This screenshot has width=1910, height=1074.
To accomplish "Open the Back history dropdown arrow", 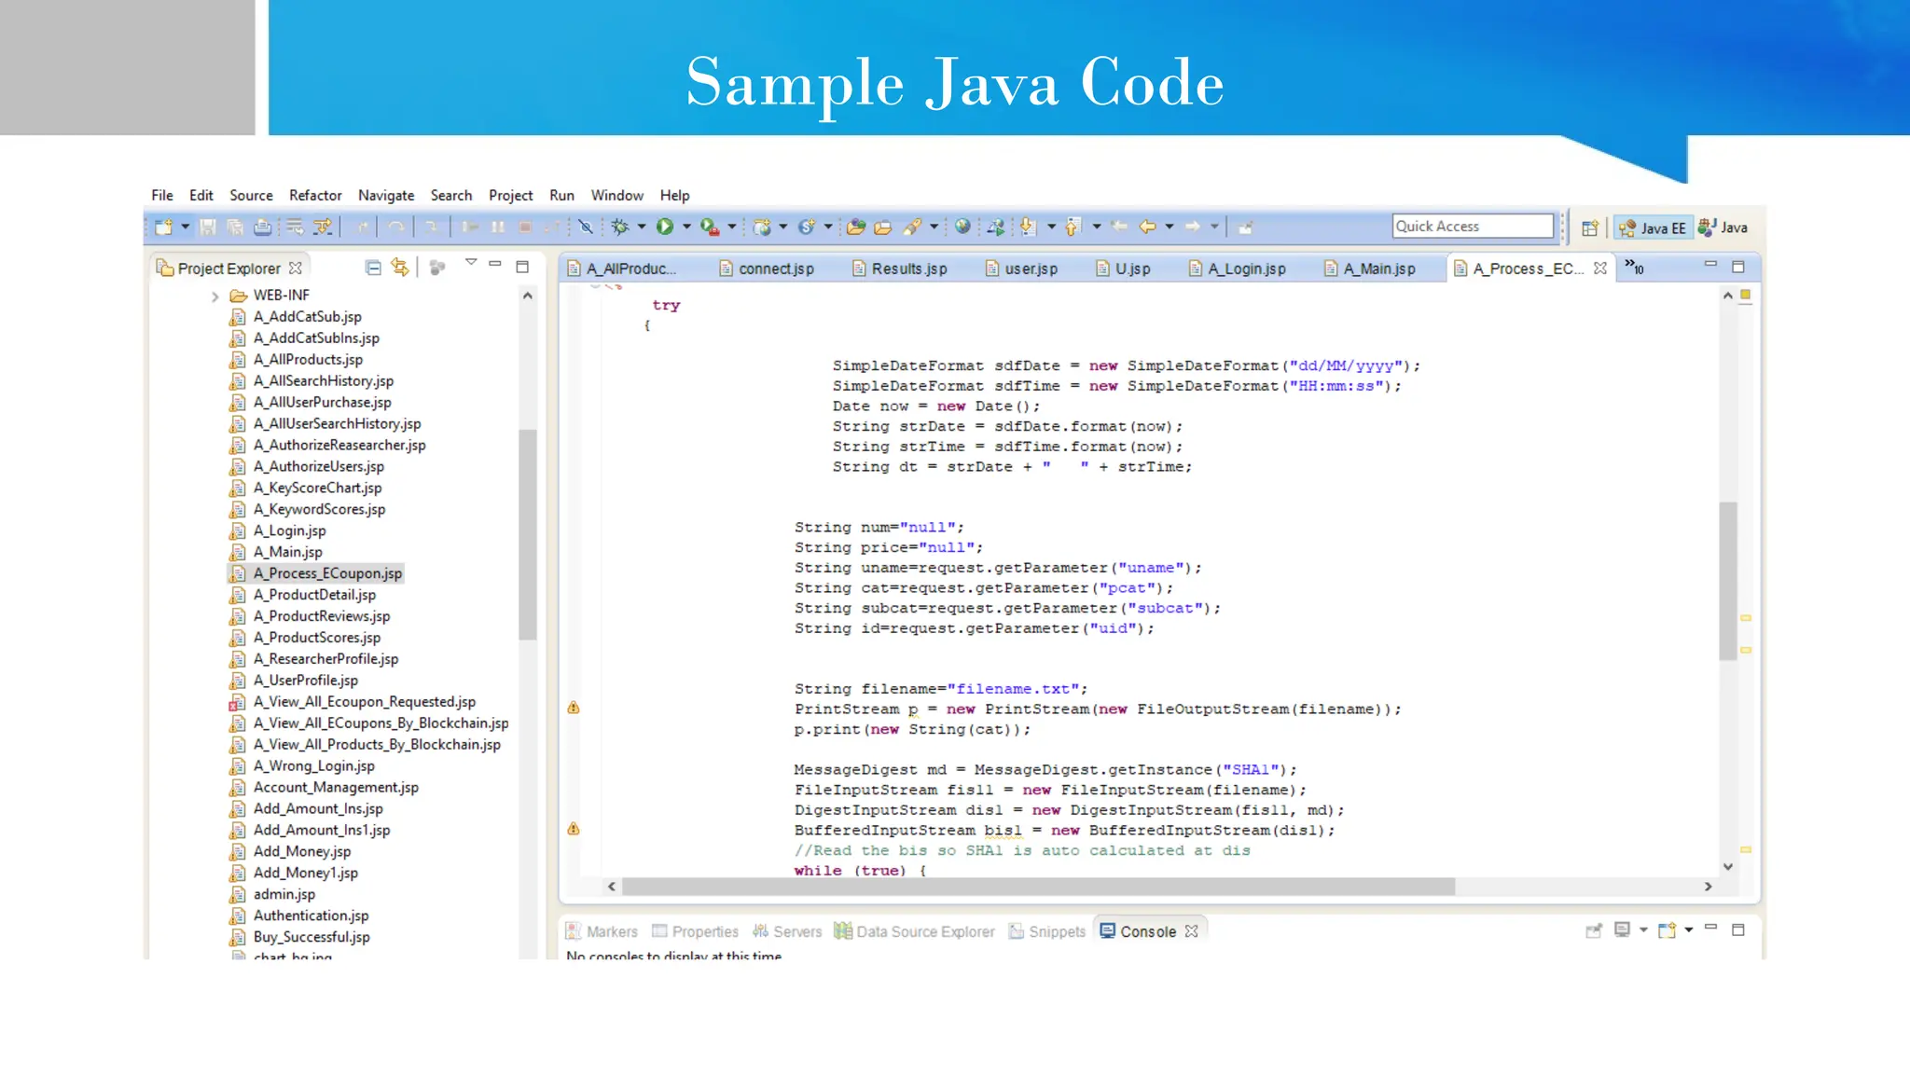I will point(1170,227).
